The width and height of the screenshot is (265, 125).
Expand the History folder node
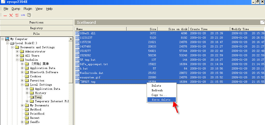coord(27,93)
